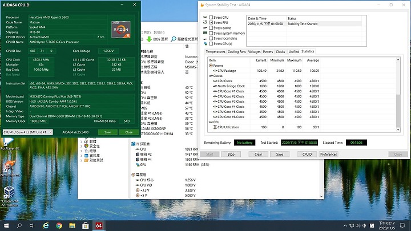Open the CPU core selection dropdown
Image resolution: width=411 pixels, height=231 pixels.
[27, 132]
